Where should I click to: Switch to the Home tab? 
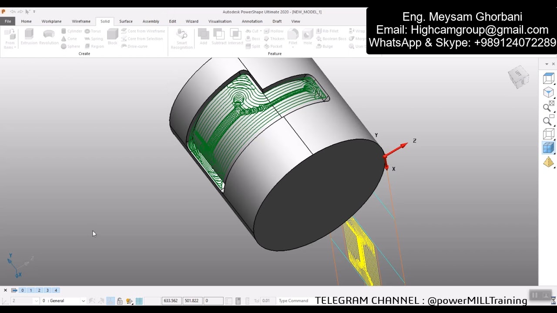[26, 21]
